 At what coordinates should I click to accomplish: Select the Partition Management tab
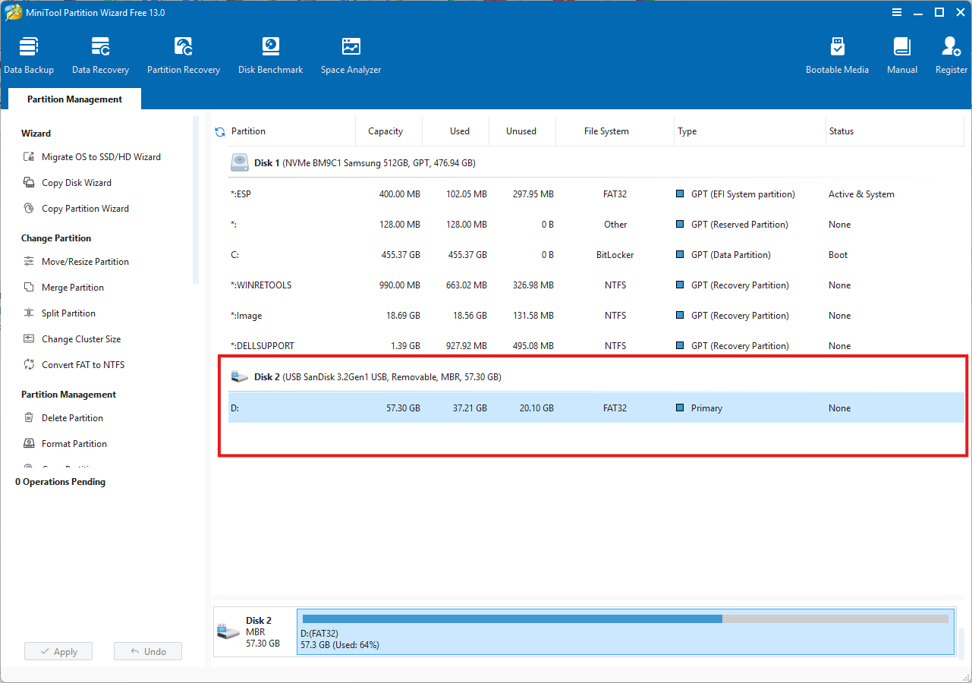(x=74, y=99)
